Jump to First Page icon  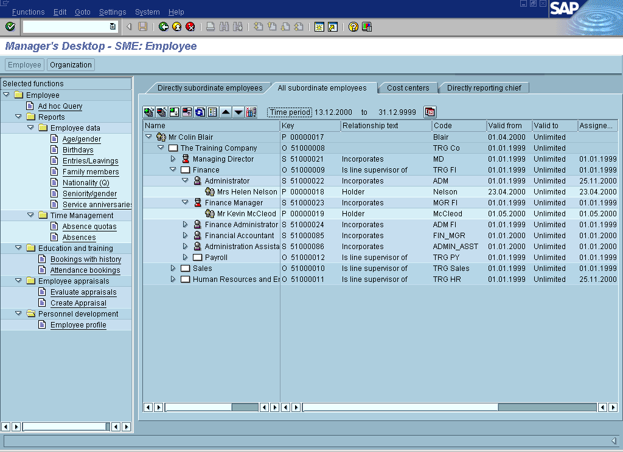pos(258,27)
